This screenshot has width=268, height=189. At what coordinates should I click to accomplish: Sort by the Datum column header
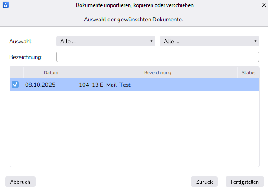point(51,72)
